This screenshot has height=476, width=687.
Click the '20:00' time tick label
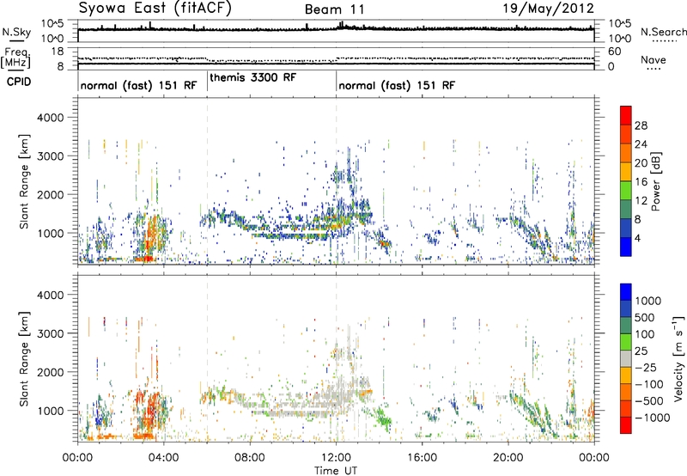coord(508,458)
